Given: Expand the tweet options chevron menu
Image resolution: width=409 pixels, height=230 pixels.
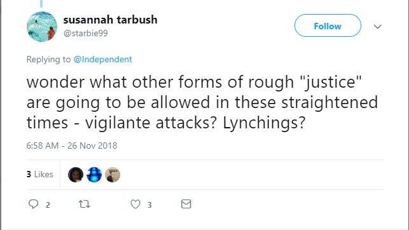Looking at the screenshot, I should pyautogui.click(x=377, y=27).
